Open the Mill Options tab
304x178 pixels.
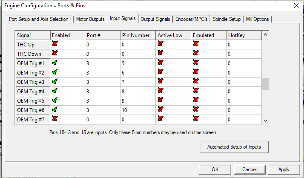pos(257,19)
